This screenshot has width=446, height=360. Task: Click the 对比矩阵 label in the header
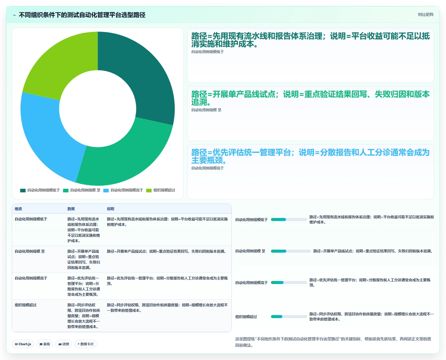click(426, 14)
